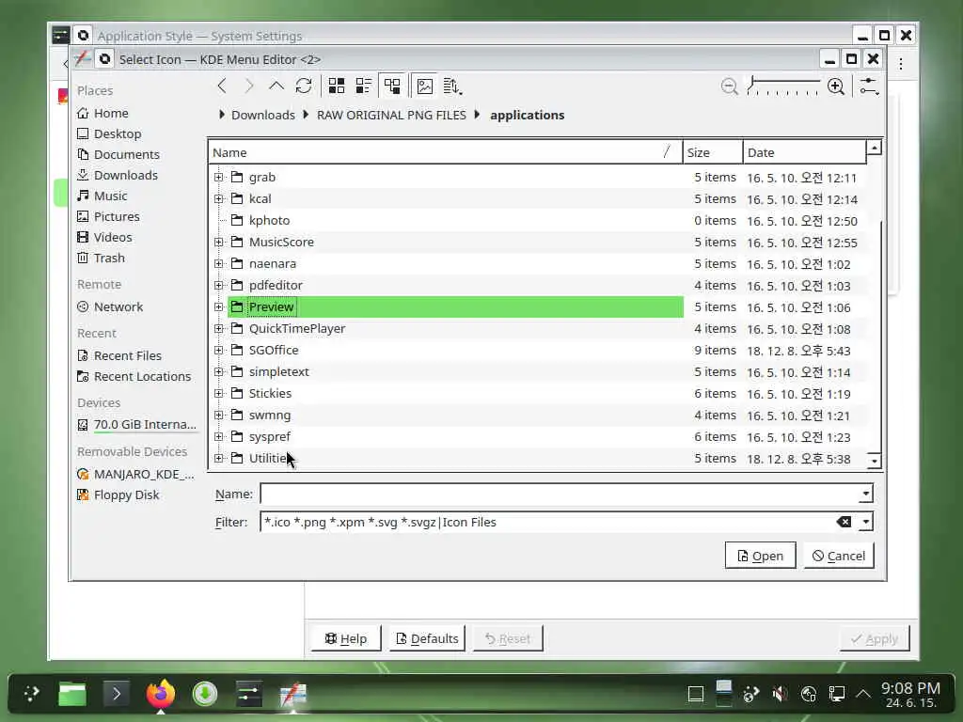Zoom in icon size
The height and width of the screenshot is (722, 963).
click(836, 86)
